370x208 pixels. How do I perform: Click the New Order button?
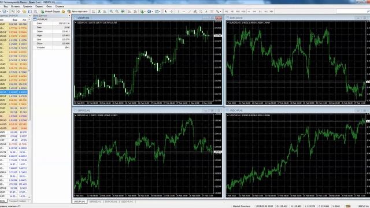tap(50, 12)
